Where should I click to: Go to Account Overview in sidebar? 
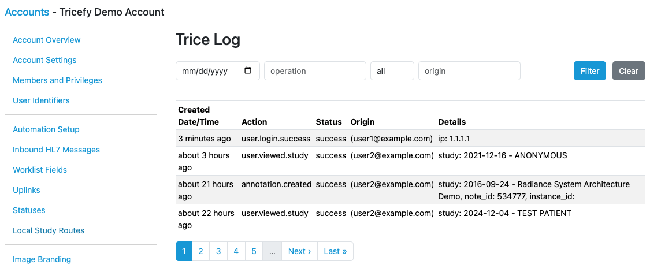(x=47, y=40)
